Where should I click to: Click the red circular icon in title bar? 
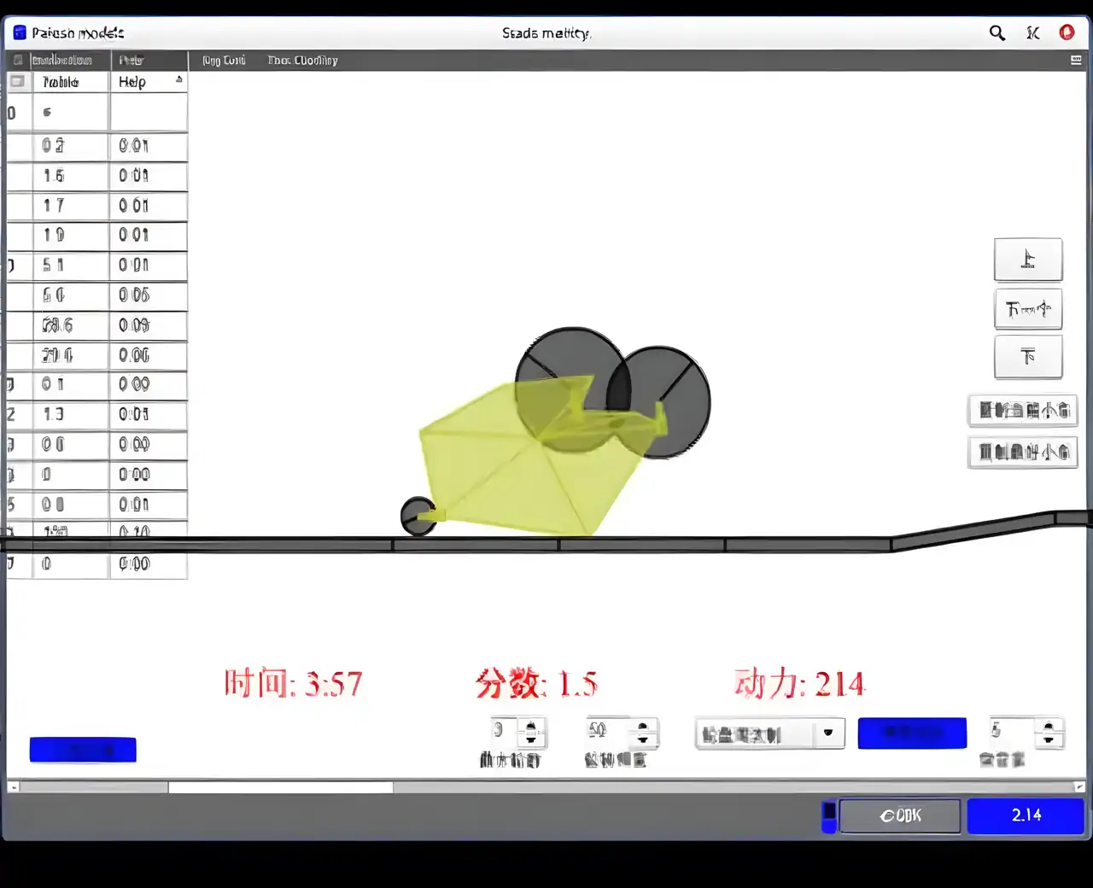(x=1067, y=32)
